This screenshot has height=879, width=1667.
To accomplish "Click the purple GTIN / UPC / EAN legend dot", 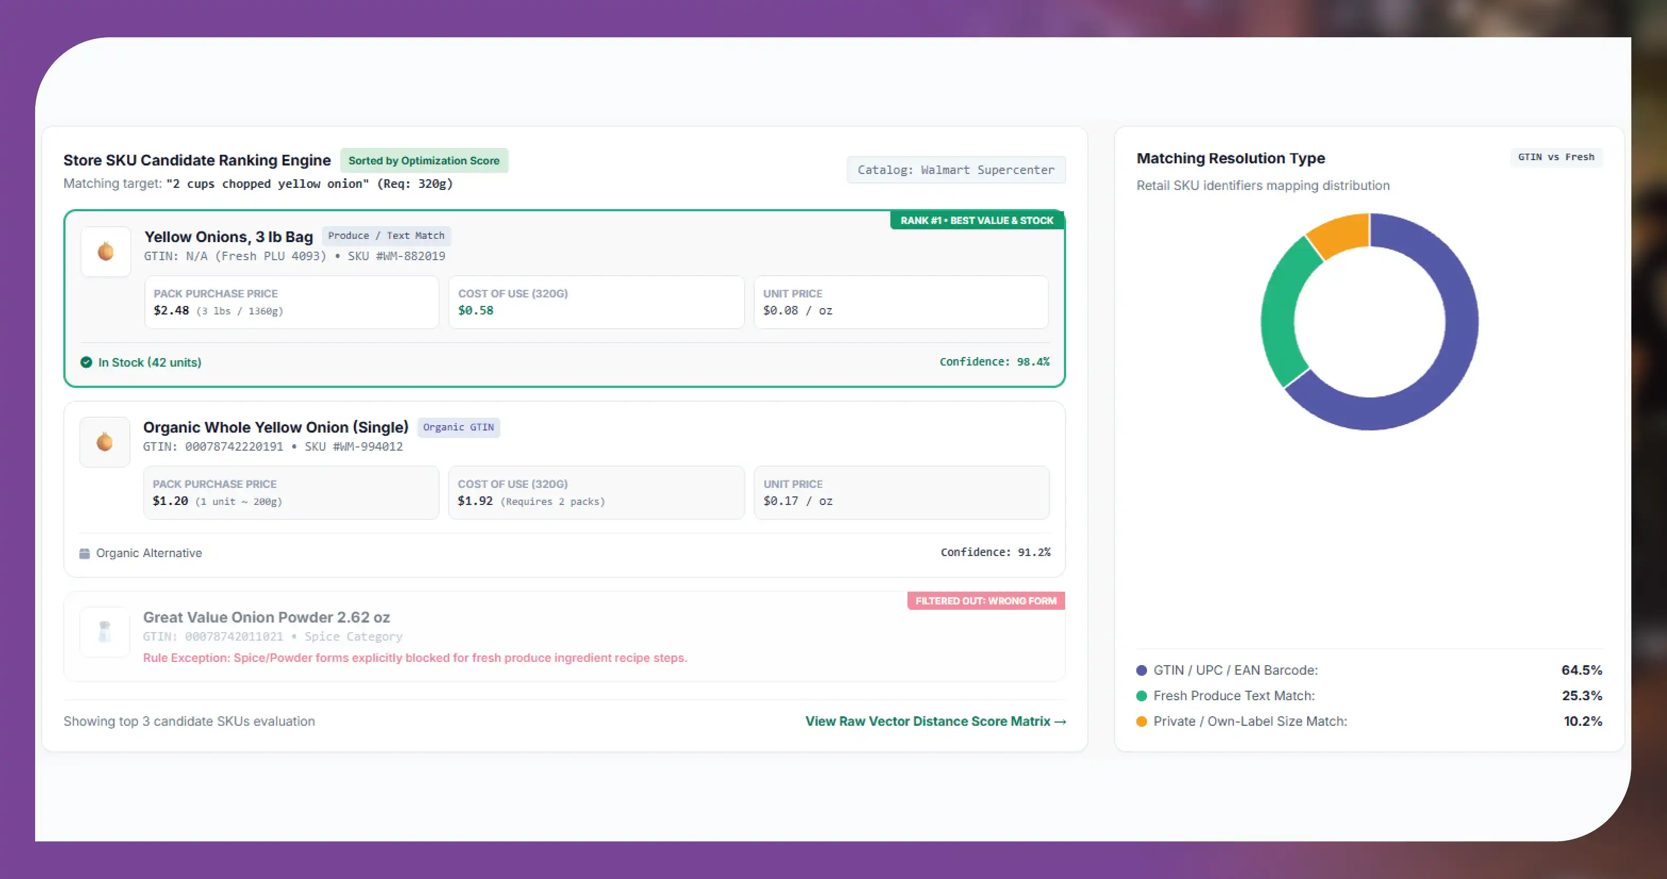I will [x=1142, y=670].
